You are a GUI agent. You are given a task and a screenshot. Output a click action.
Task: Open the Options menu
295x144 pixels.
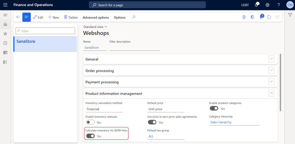(x=119, y=17)
